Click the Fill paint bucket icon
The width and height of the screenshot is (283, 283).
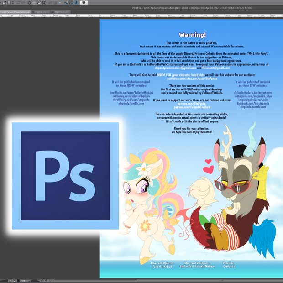(39, 3)
